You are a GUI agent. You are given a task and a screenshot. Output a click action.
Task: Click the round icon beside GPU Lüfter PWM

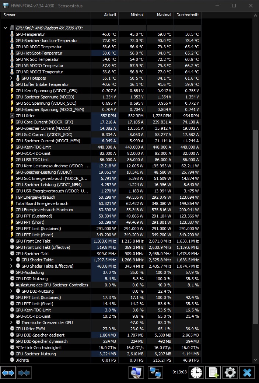12,328
